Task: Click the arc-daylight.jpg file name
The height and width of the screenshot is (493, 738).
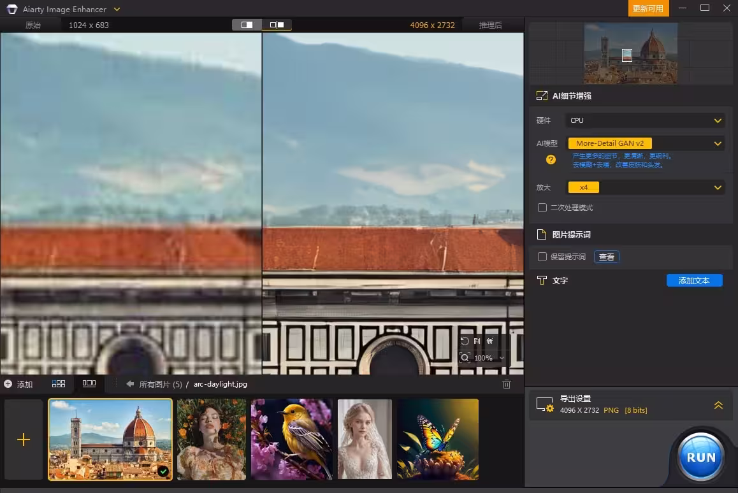Action: pos(221,384)
